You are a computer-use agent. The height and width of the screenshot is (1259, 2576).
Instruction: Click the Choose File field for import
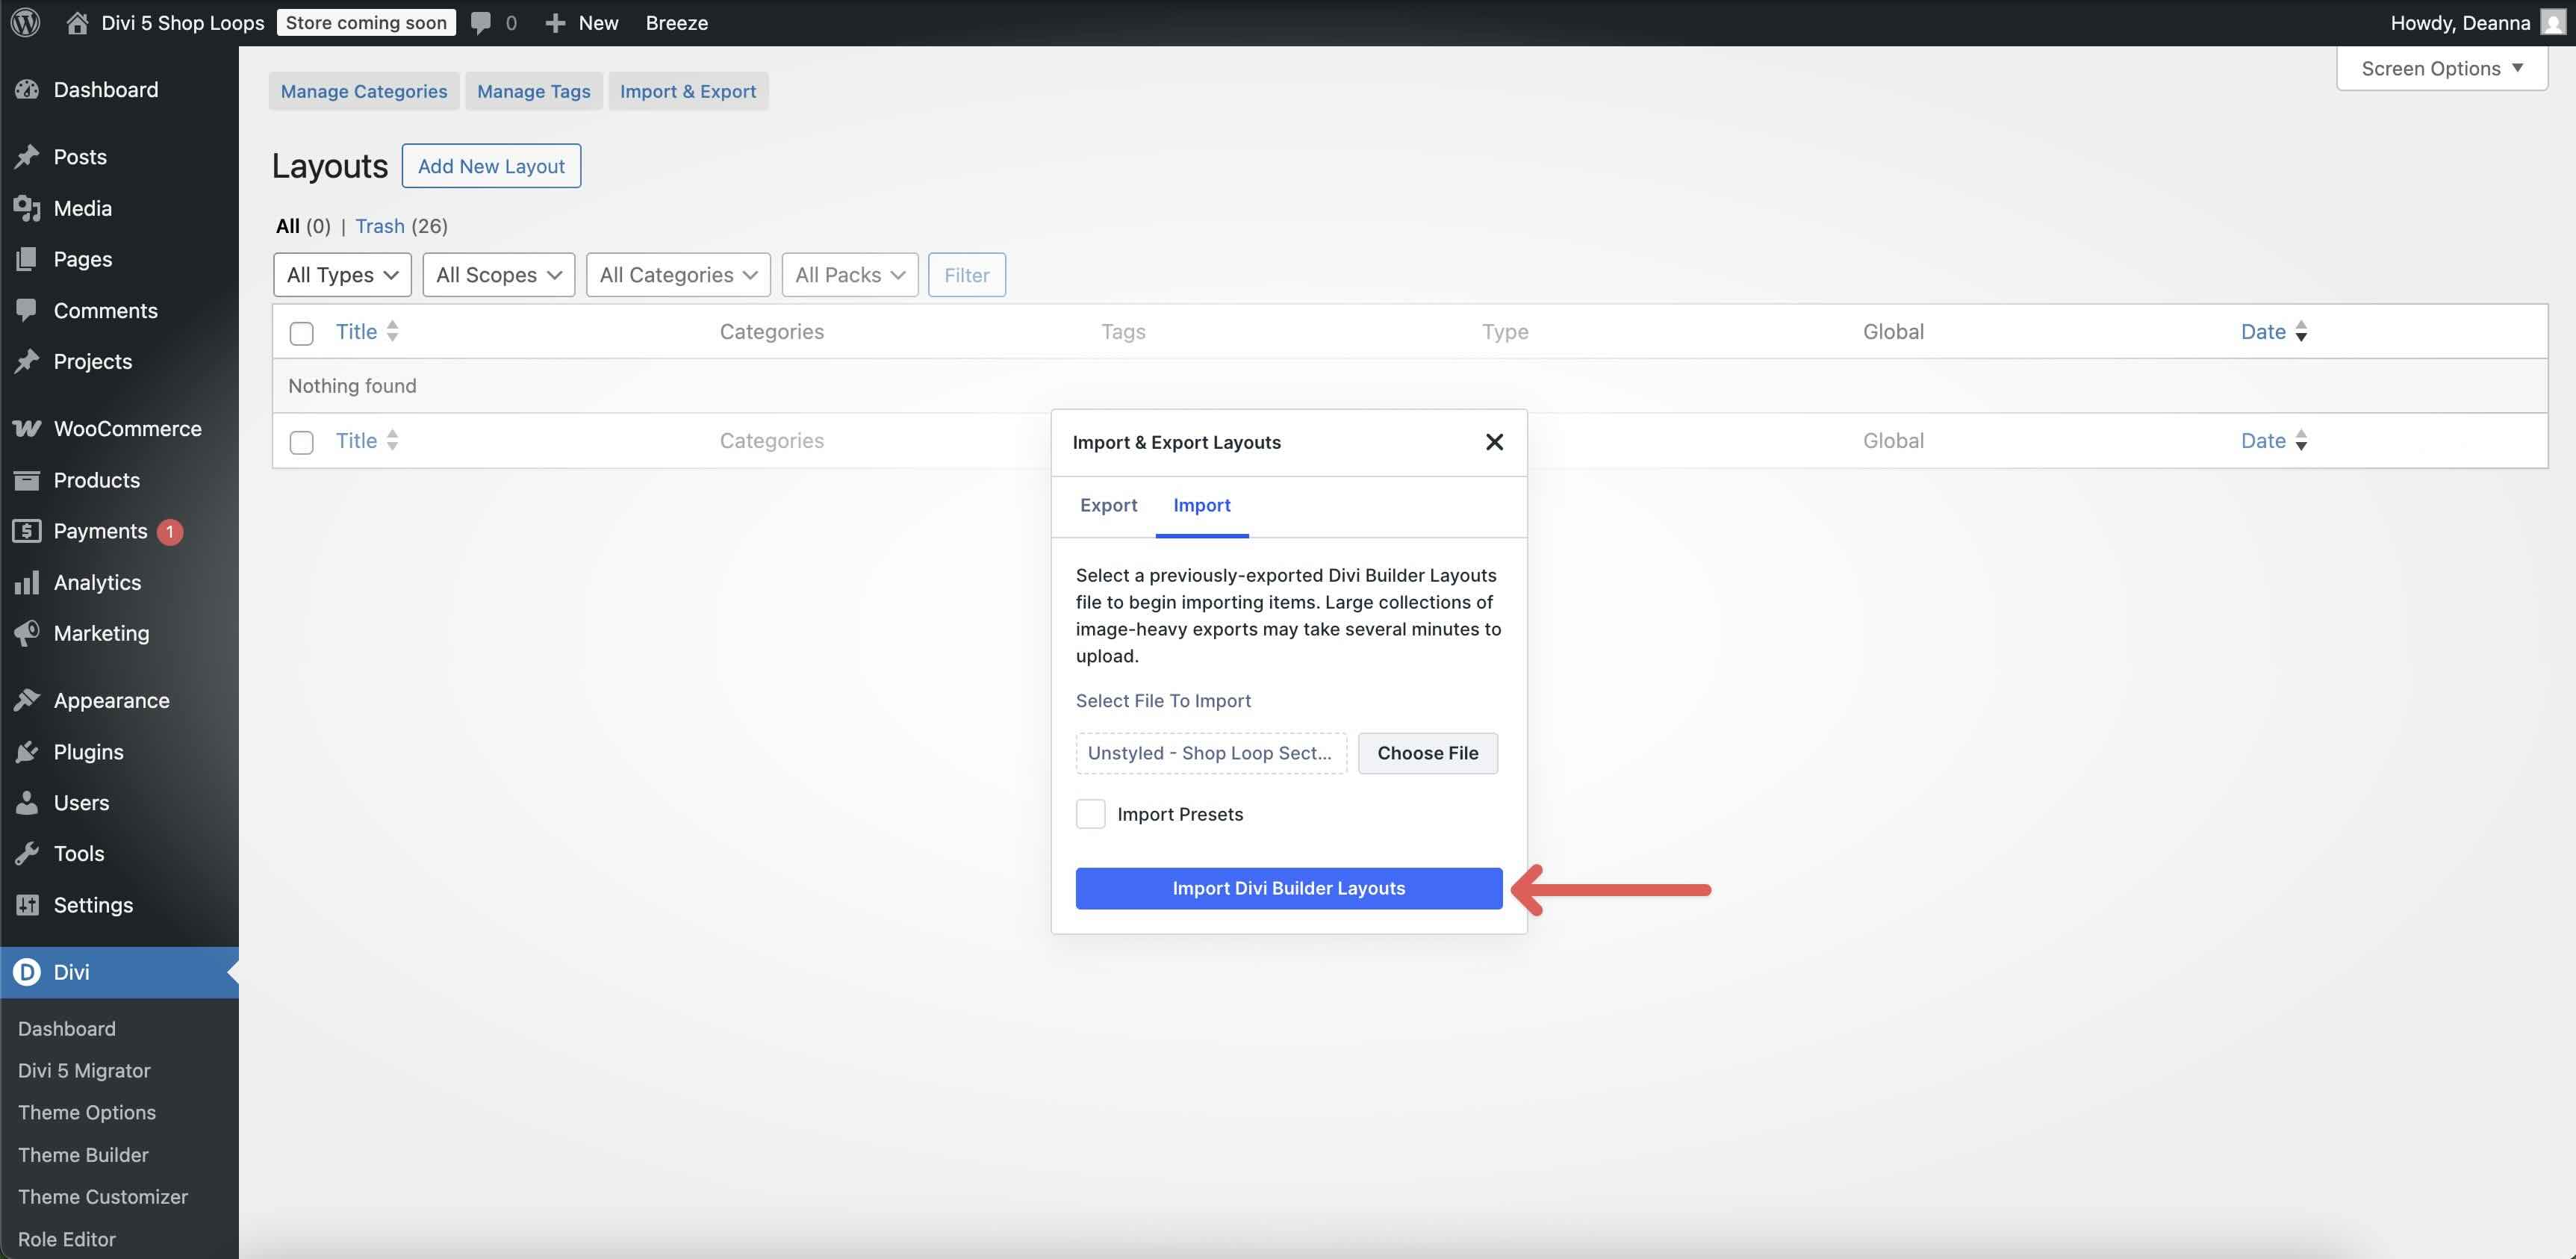click(x=1427, y=753)
